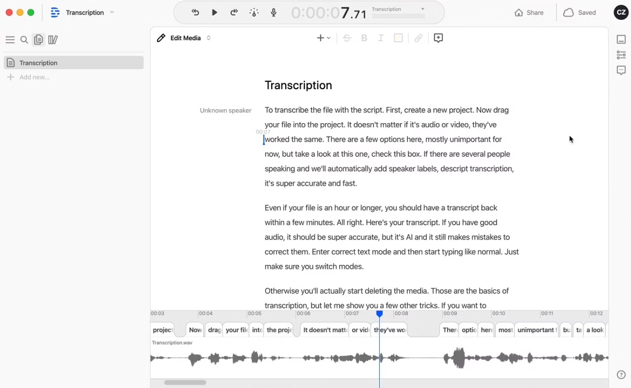Click the redo arrow icon

[234, 13]
